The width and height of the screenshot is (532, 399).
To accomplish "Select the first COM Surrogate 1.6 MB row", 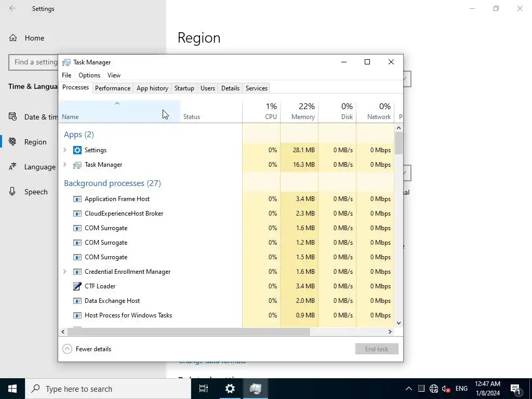I will (227, 228).
